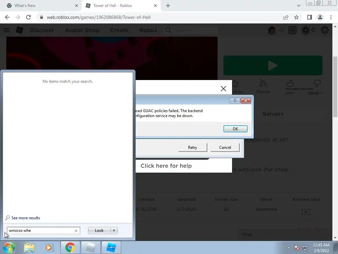
Task: Open Windows Explorer from the taskbar
Action: [x=29, y=247]
